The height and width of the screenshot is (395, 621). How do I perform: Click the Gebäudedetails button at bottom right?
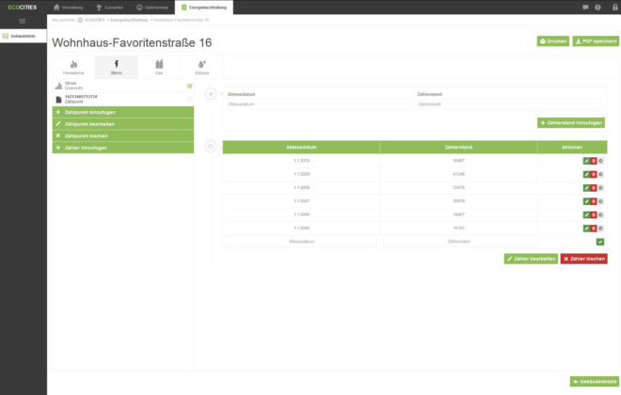point(595,382)
